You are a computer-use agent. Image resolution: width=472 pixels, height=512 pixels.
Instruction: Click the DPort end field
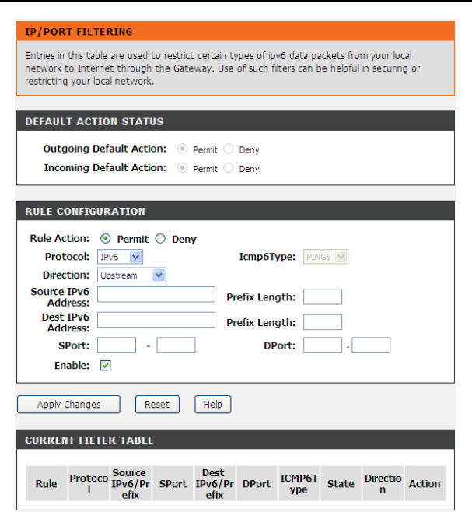[371, 345]
